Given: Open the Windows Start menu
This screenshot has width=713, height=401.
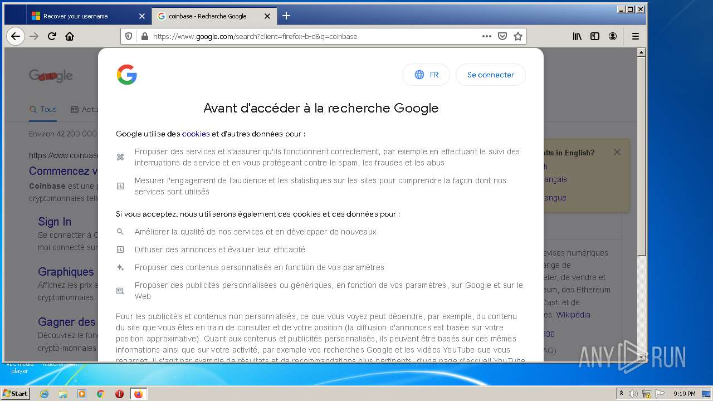Looking at the screenshot, I should (15, 393).
